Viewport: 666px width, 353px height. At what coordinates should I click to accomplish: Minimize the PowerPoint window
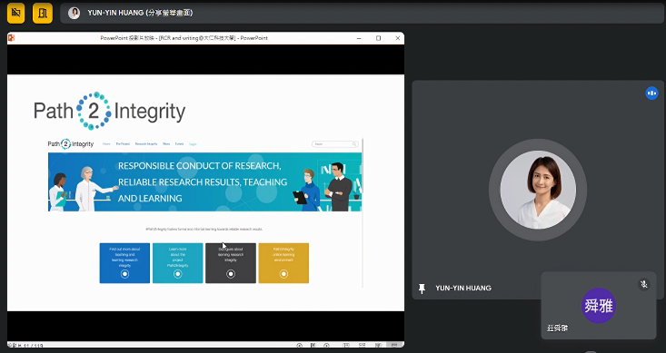coord(359,38)
